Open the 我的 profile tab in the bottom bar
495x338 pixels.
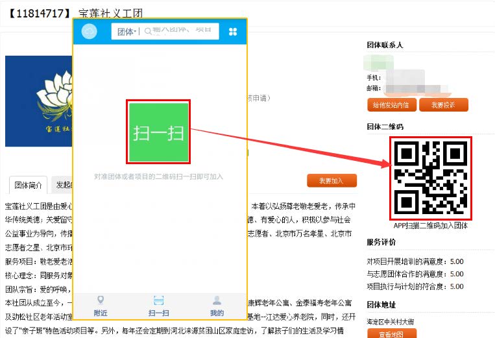click(217, 307)
